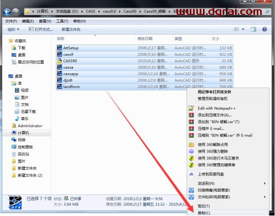Open the views options dropdown arrow
The height and width of the screenshot is (216, 275).
(x=243, y=29)
